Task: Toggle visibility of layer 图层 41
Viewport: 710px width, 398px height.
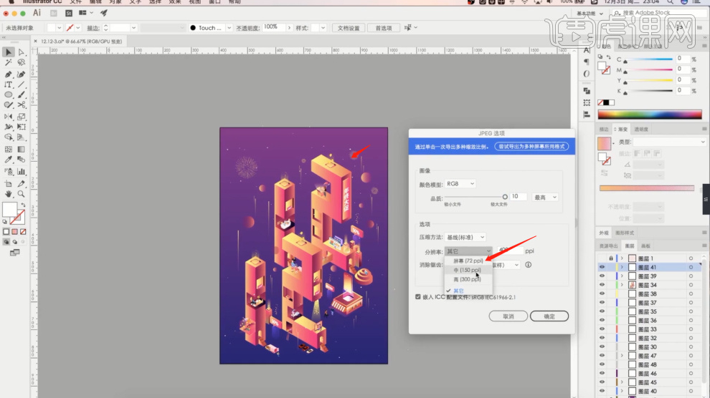Action: click(x=602, y=267)
